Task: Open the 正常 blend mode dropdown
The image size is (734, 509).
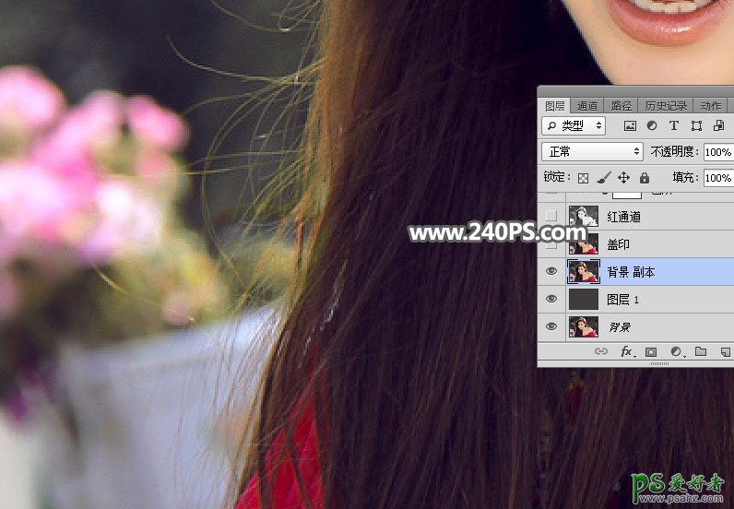Action: 592,152
